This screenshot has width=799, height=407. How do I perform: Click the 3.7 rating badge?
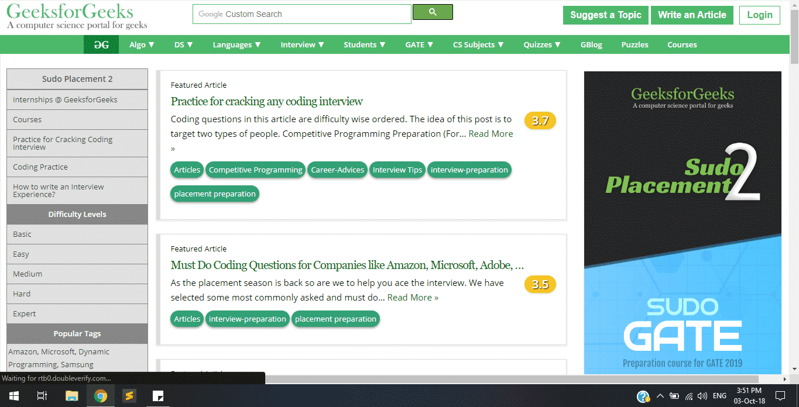(540, 120)
